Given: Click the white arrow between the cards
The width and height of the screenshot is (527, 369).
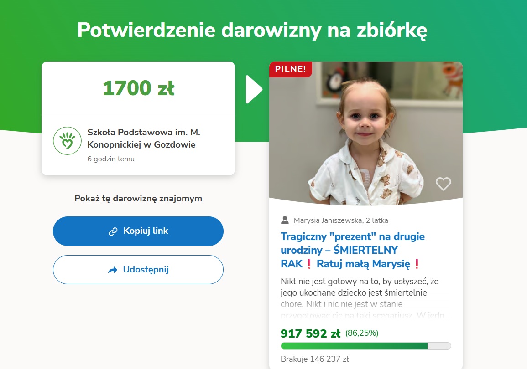Looking at the screenshot, I should (254, 89).
